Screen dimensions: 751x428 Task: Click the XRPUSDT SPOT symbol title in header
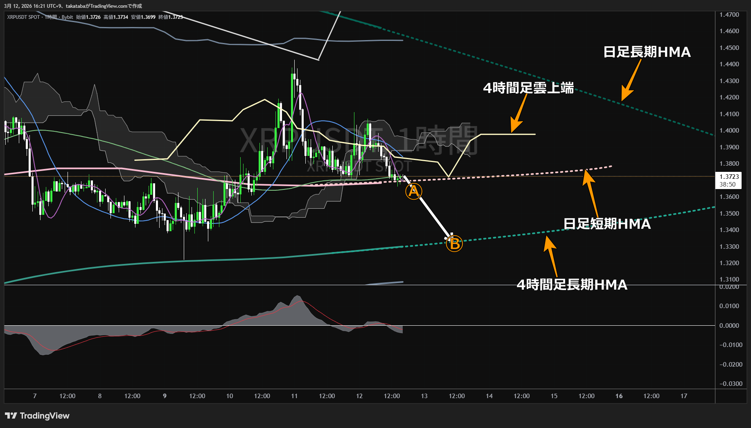coord(23,17)
